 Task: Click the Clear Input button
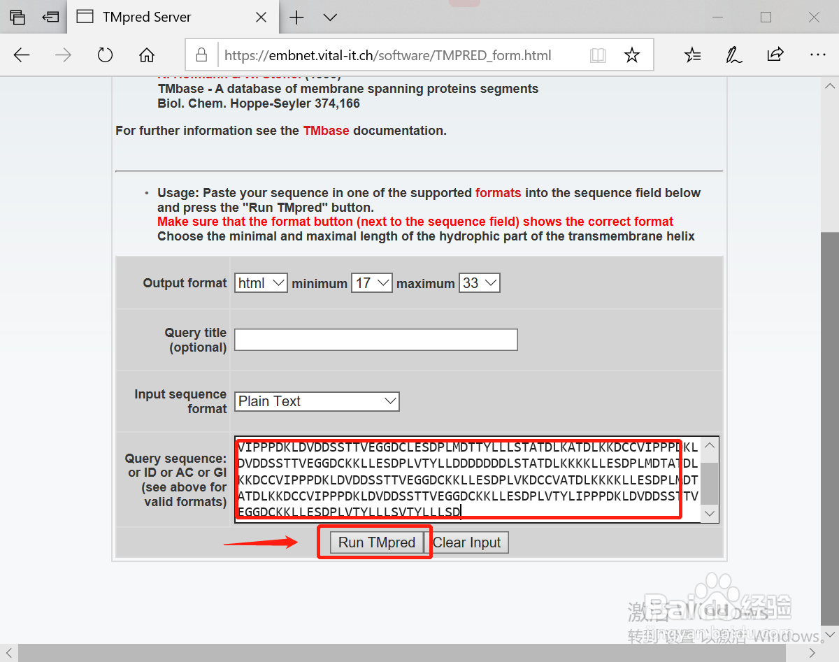(x=467, y=542)
